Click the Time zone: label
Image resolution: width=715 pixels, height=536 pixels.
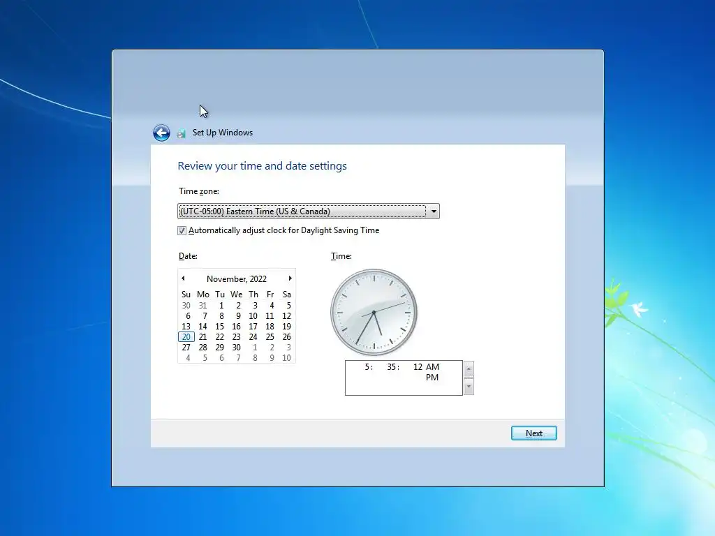click(x=199, y=191)
